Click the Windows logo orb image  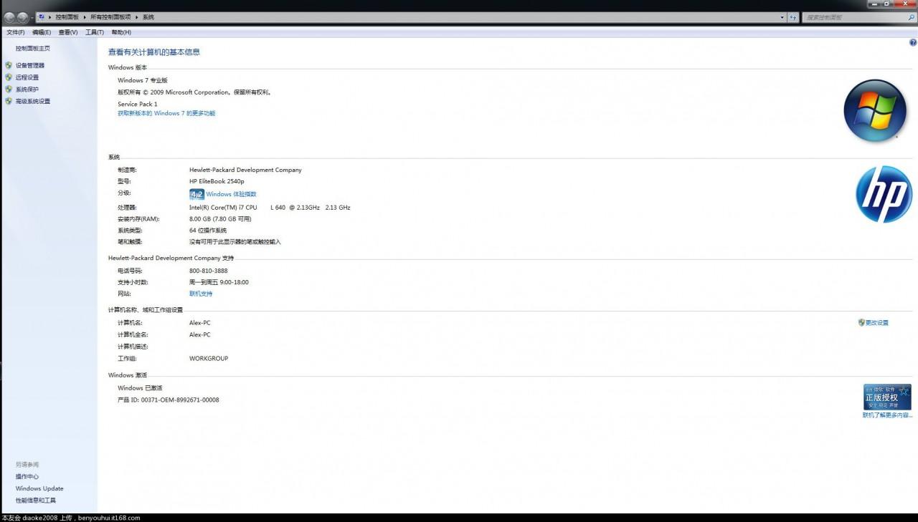click(875, 111)
